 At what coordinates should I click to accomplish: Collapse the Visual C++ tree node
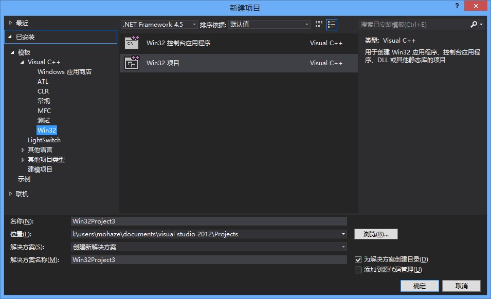(22, 62)
